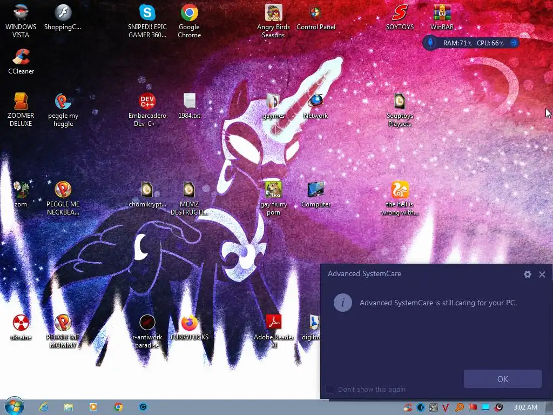The image size is (553, 415).
Task: Open Windows Explorer from the taskbar
Action: click(69, 407)
